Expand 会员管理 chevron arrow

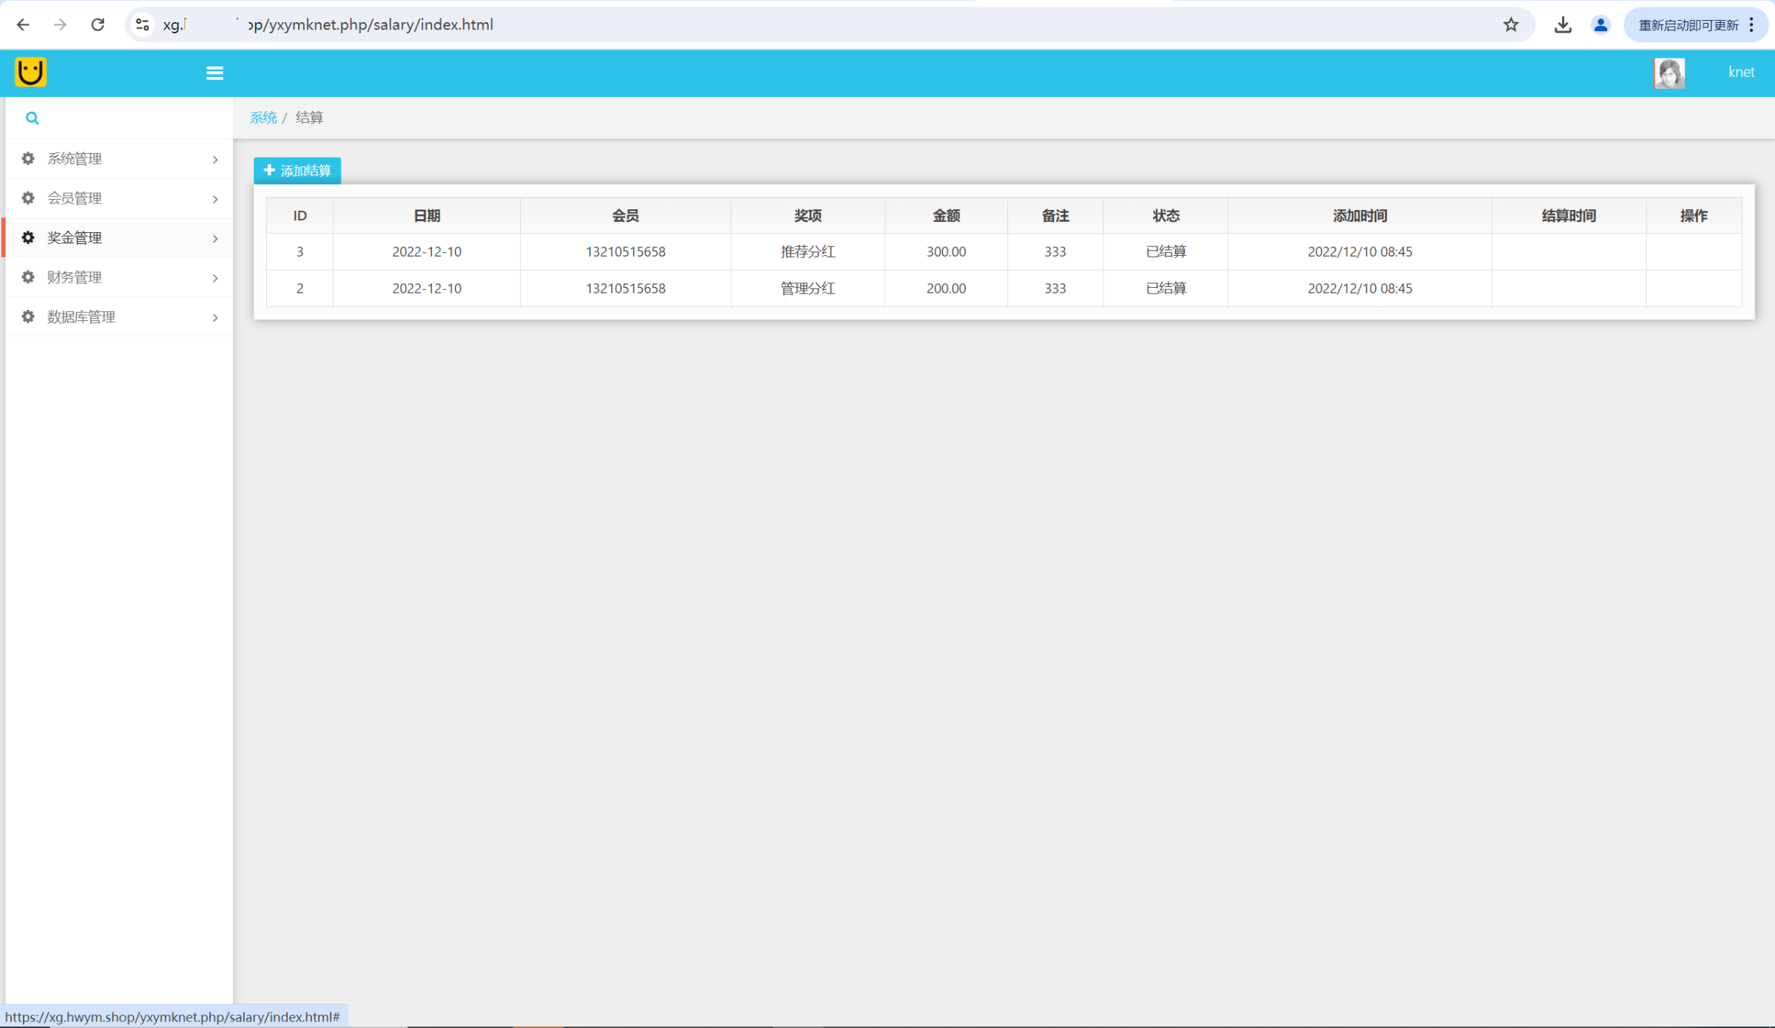215,199
